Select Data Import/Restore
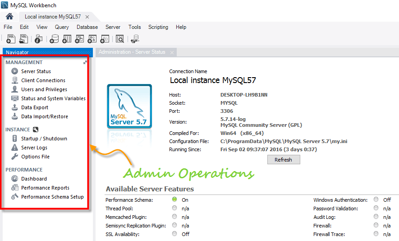Viewport: 399px width, 241px height. pos(45,116)
